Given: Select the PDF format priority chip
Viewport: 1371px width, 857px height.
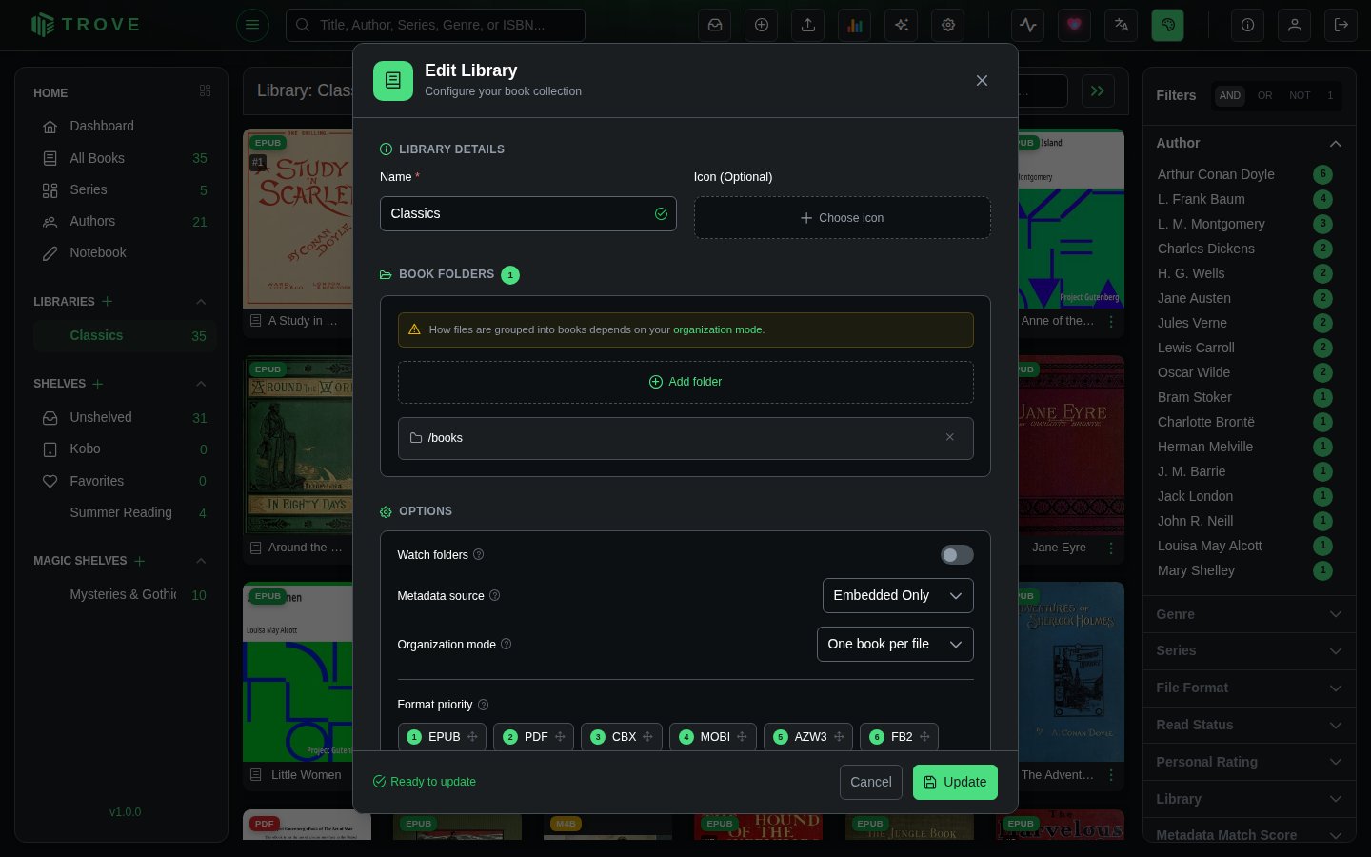Looking at the screenshot, I should [x=533, y=737].
